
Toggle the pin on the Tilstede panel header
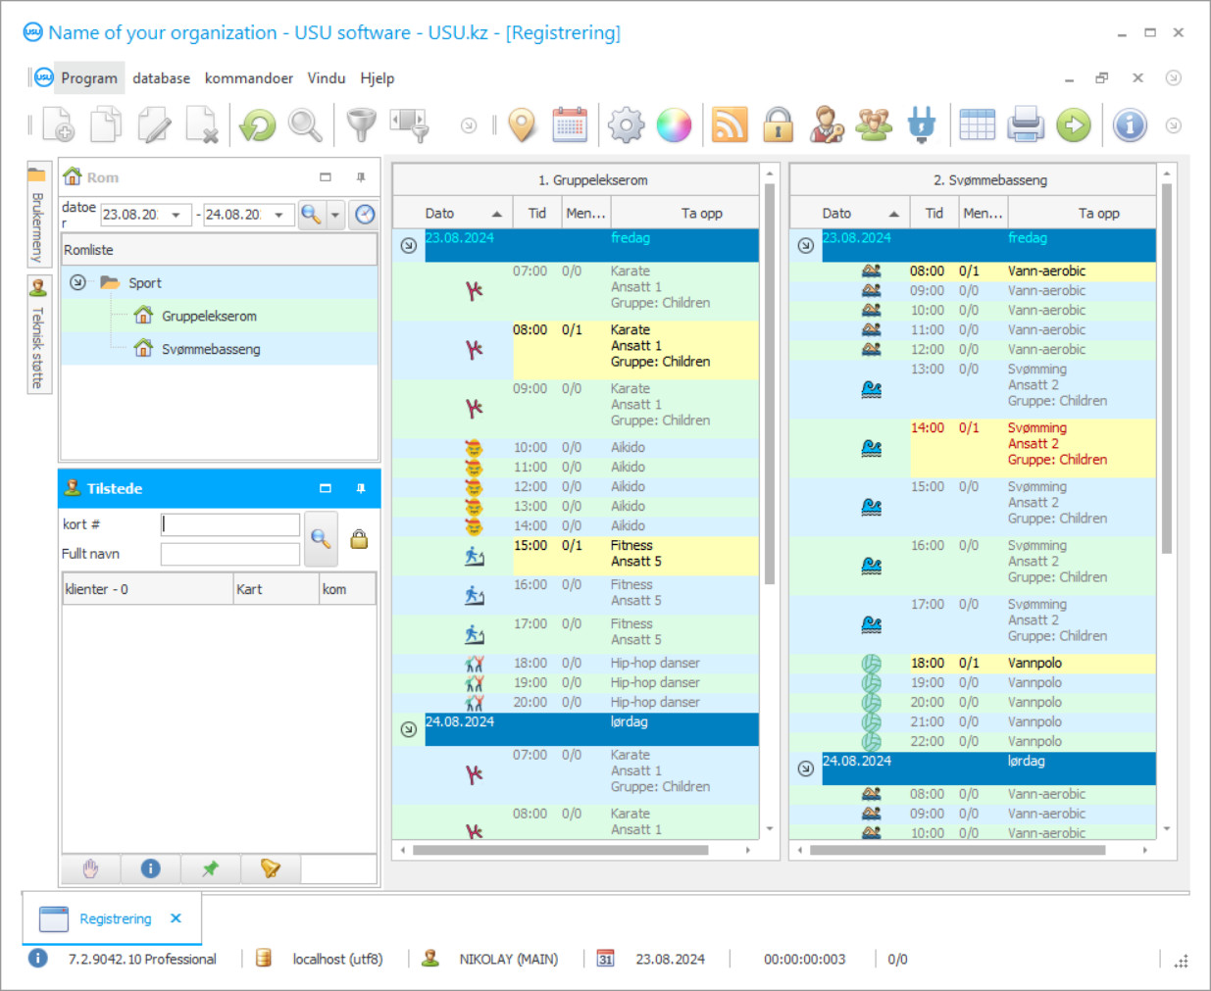click(x=361, y=488)
